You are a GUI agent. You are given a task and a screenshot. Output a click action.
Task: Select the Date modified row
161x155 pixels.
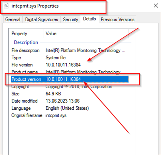pos(70,101)
